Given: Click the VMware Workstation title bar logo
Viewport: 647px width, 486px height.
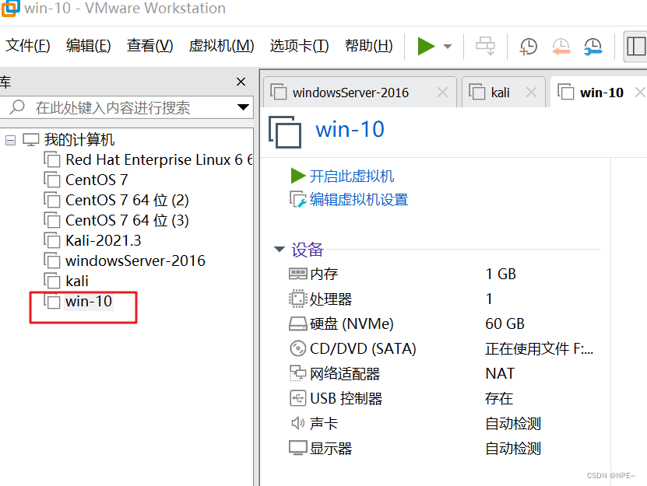Looking at the screenshot, I should click(10, 8).
